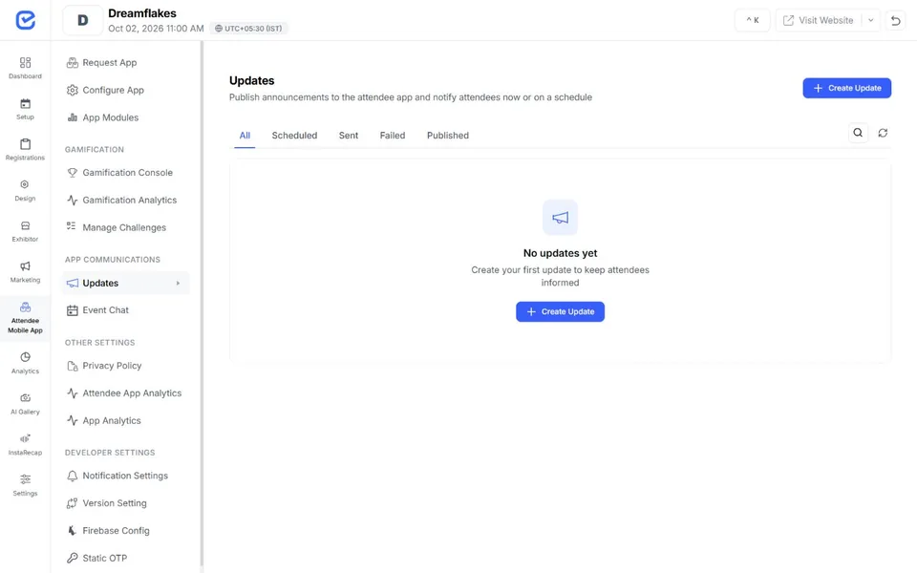Open the AI Gallery camera icon
917x573 pixels.
click(25, 397)
